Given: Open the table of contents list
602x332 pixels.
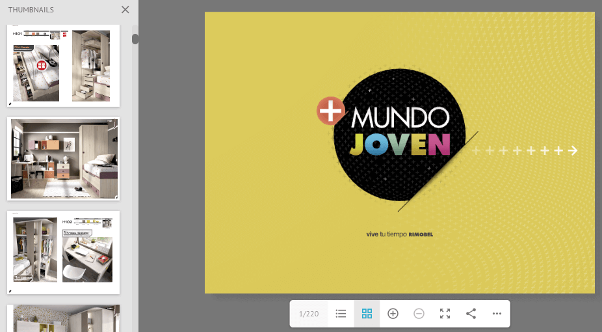Looking at the screenshot, I should tap(341, 314).
